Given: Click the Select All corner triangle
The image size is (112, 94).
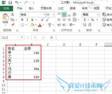Looking at the screenshot, I should [x=5, y=45].
